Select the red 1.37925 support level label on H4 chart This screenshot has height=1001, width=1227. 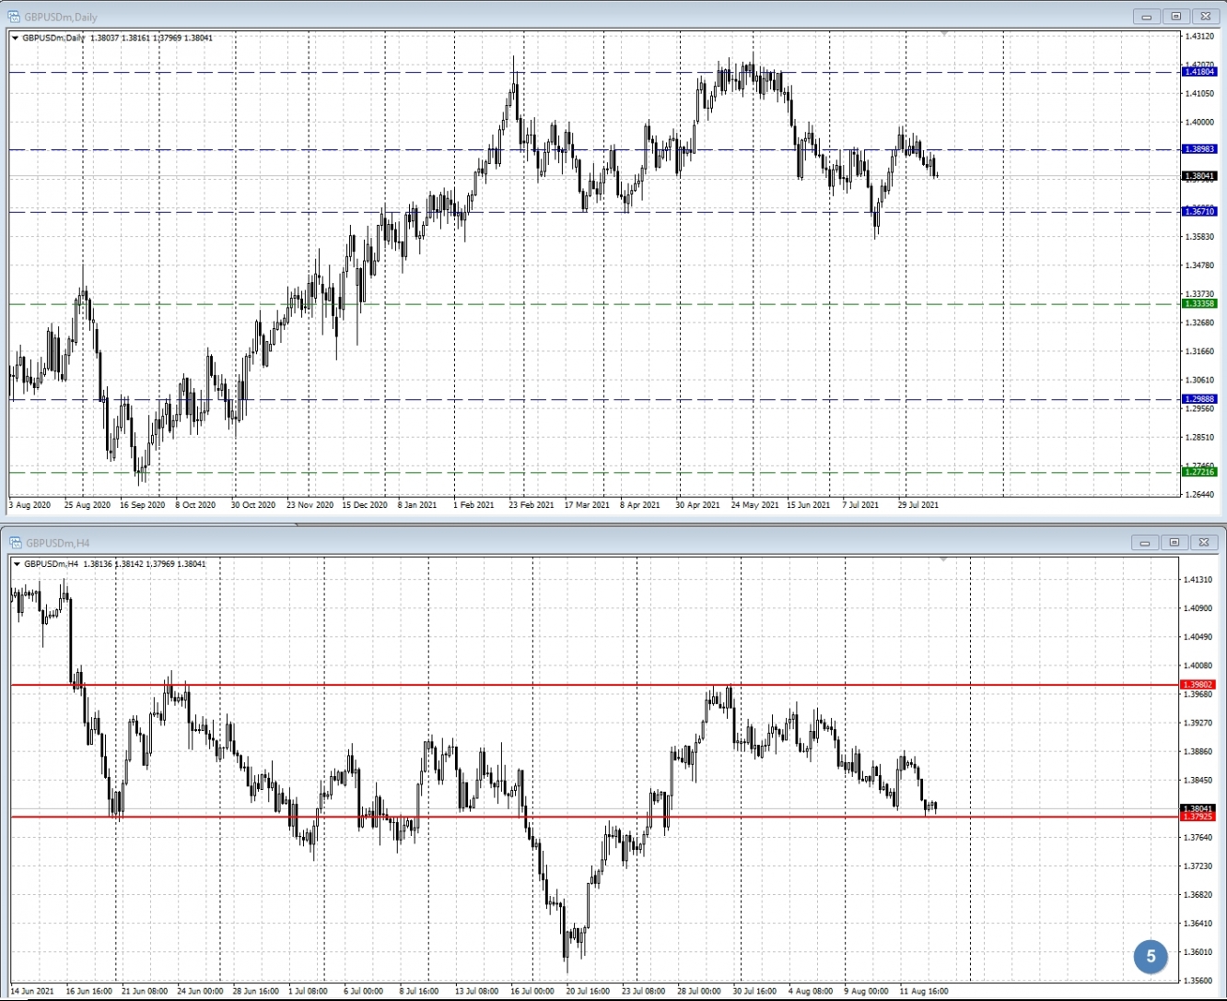pyautogui.click(x=1198, y=817)
